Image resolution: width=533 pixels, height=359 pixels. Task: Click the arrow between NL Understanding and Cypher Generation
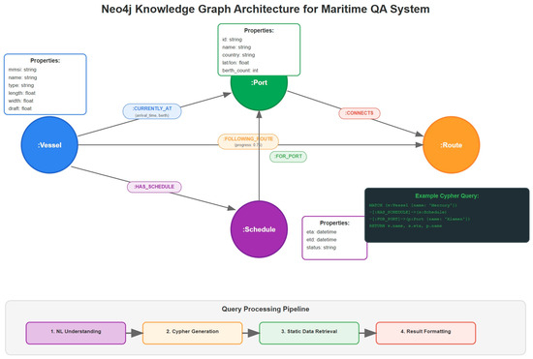(135, 333)
